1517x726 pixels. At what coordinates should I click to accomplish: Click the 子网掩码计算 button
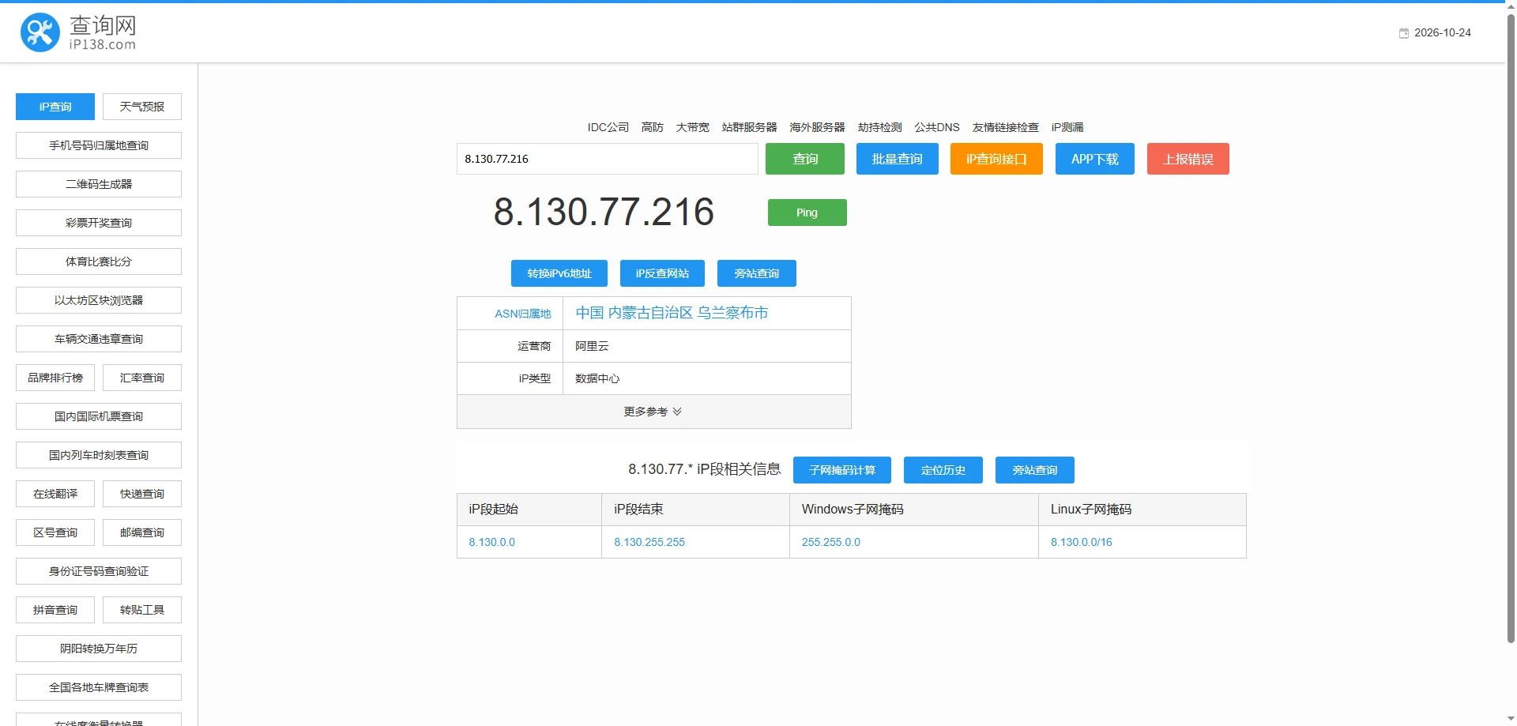842,470
